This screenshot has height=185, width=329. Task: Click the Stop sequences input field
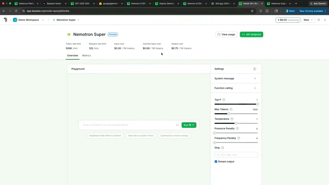pyautogui.click(x=236, y=155)
